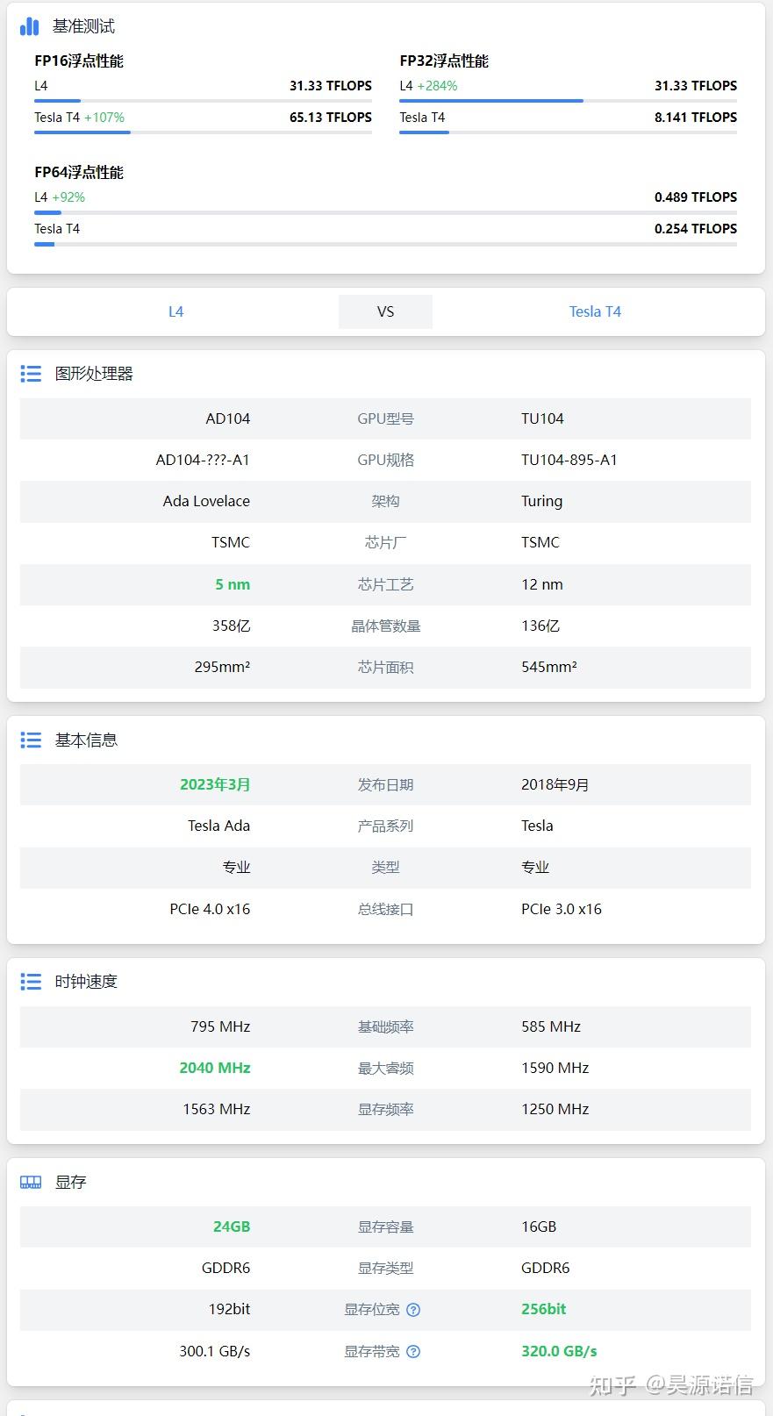This screenshot has width=773, height=1416.
Task: Click the list icon next to 图形处理器
Action: click(31, 374)
